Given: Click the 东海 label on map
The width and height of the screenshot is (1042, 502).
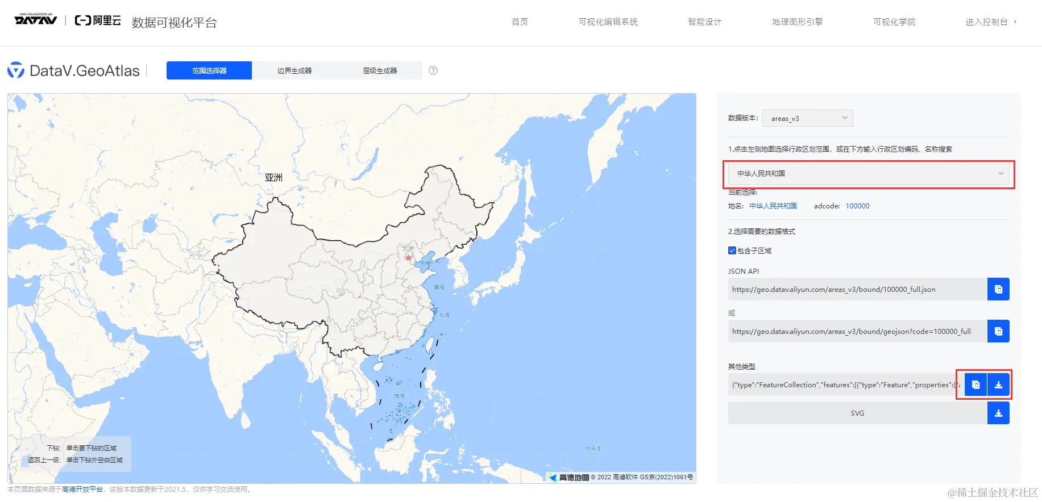Looking at the screenshot, I should 444,315.
